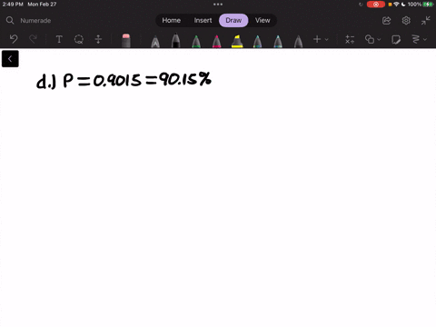Exit full screen with collapse arrows
This screenshot has width=436, height=327.
(x=426, y=20)
